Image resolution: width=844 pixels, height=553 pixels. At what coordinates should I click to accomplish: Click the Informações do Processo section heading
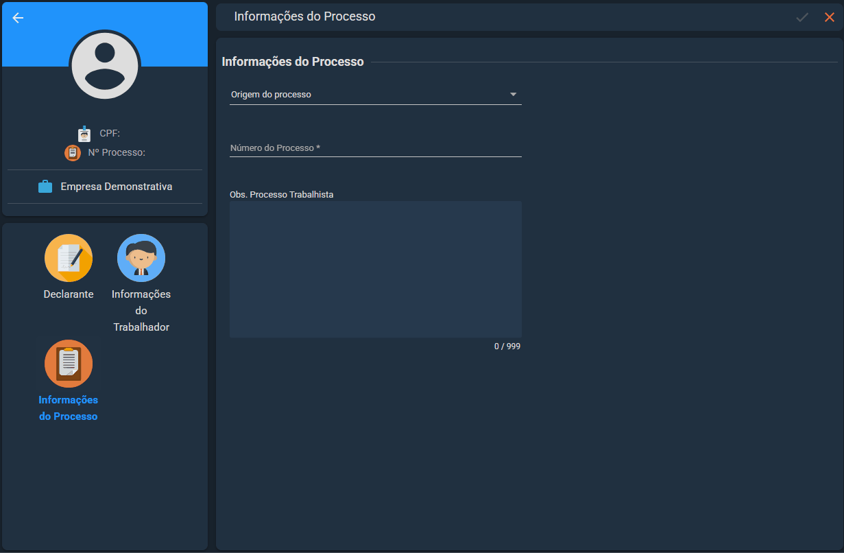[x=293, y=62]
